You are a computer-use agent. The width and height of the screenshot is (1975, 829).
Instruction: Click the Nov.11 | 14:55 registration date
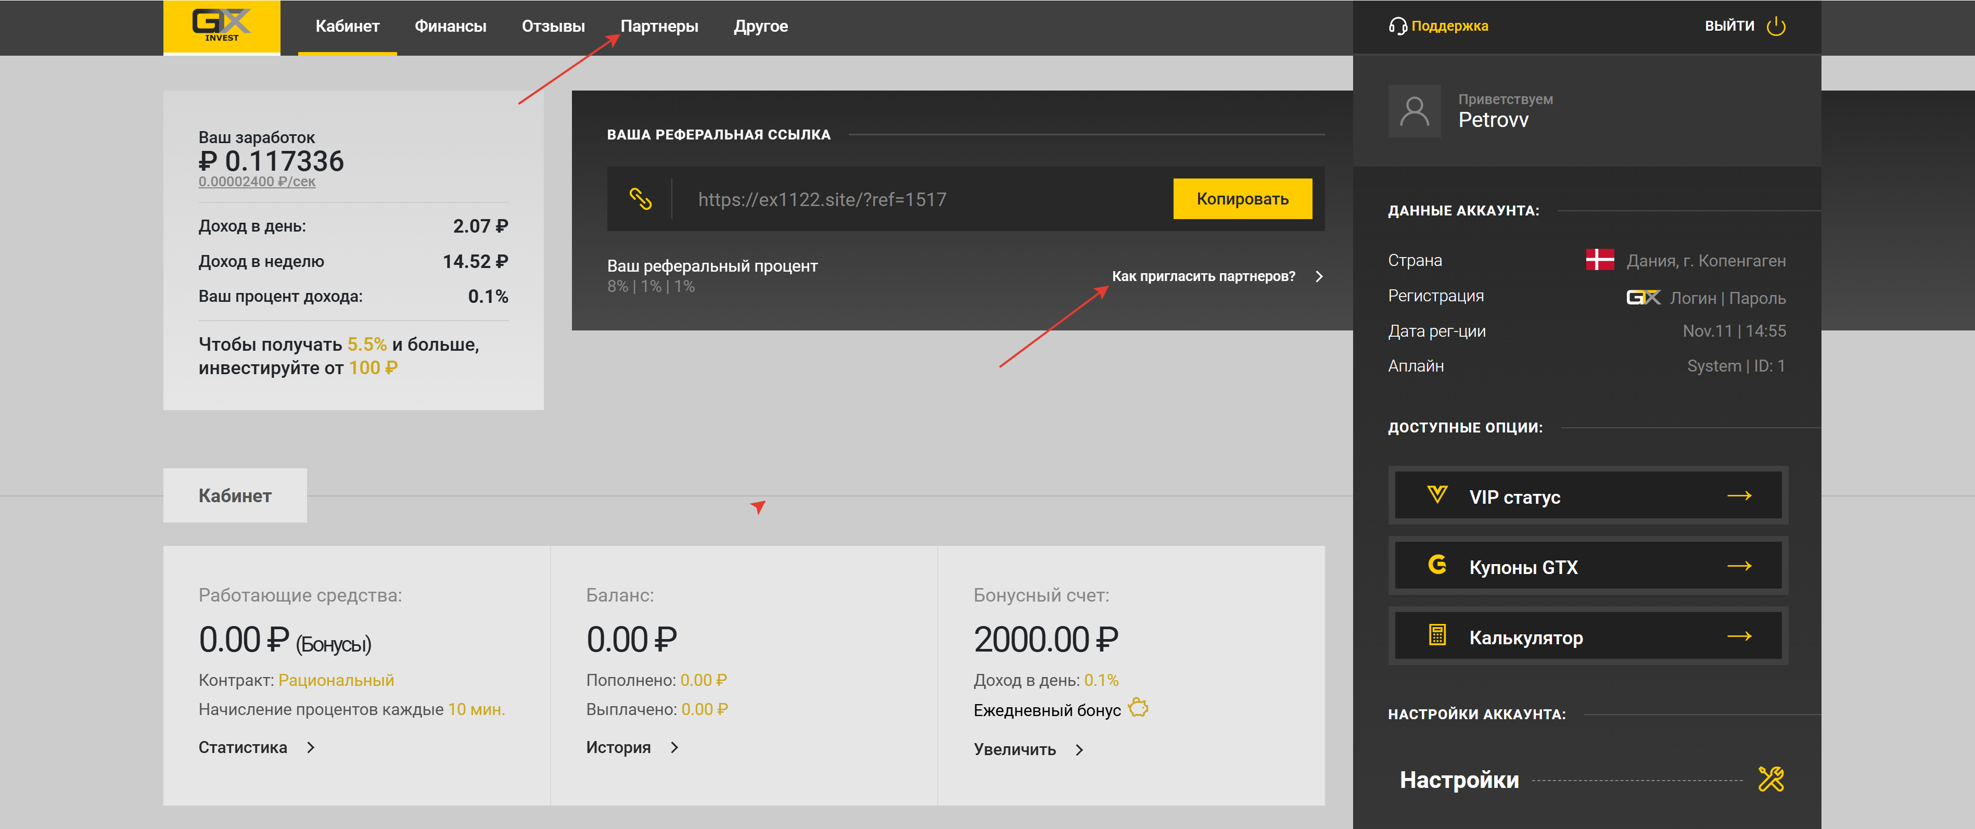1734,331
